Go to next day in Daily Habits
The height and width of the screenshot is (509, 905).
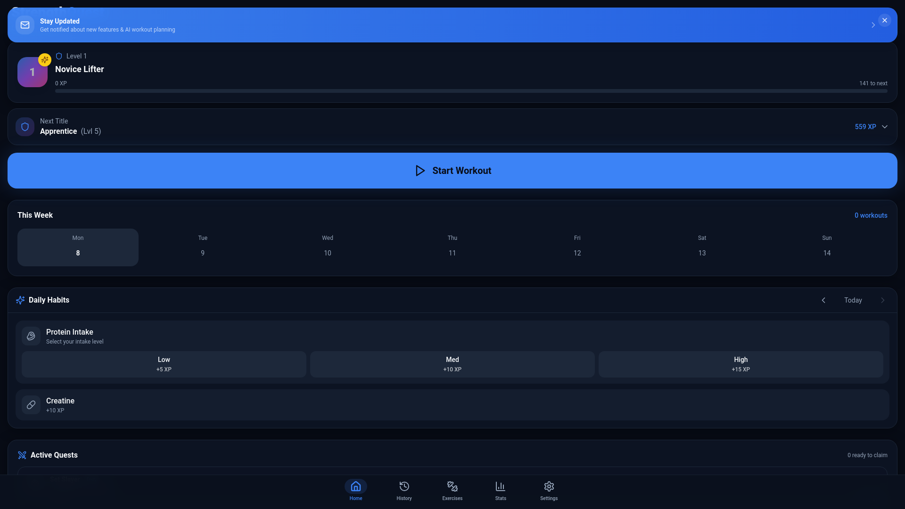pyautogui.click(x=882, y=300)
